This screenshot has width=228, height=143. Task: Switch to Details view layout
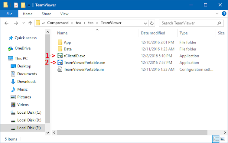tap(216, 139)
